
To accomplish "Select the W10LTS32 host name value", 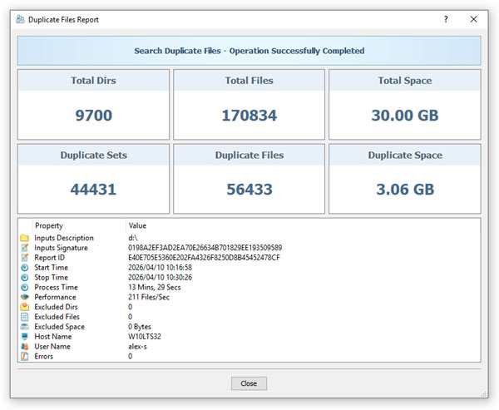I will click(145, 337).
